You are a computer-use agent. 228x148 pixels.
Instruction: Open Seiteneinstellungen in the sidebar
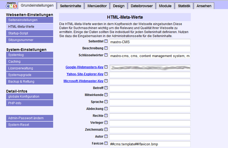click(x=29, y=20)
